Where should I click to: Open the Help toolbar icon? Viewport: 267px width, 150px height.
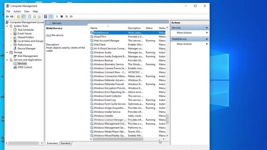point(45,17)
